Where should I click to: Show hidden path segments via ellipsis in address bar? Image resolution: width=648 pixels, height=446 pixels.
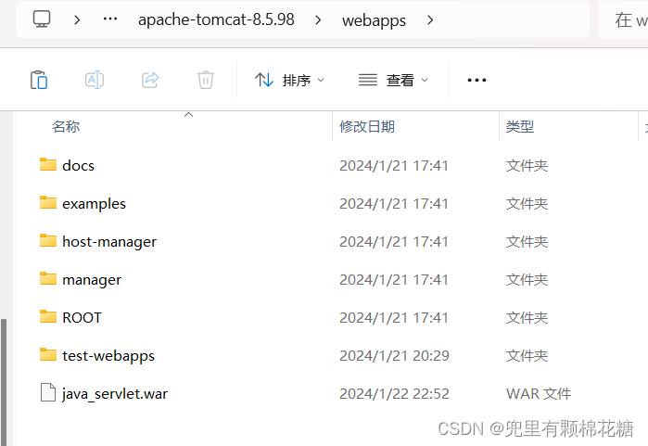(x=110, y=19)
